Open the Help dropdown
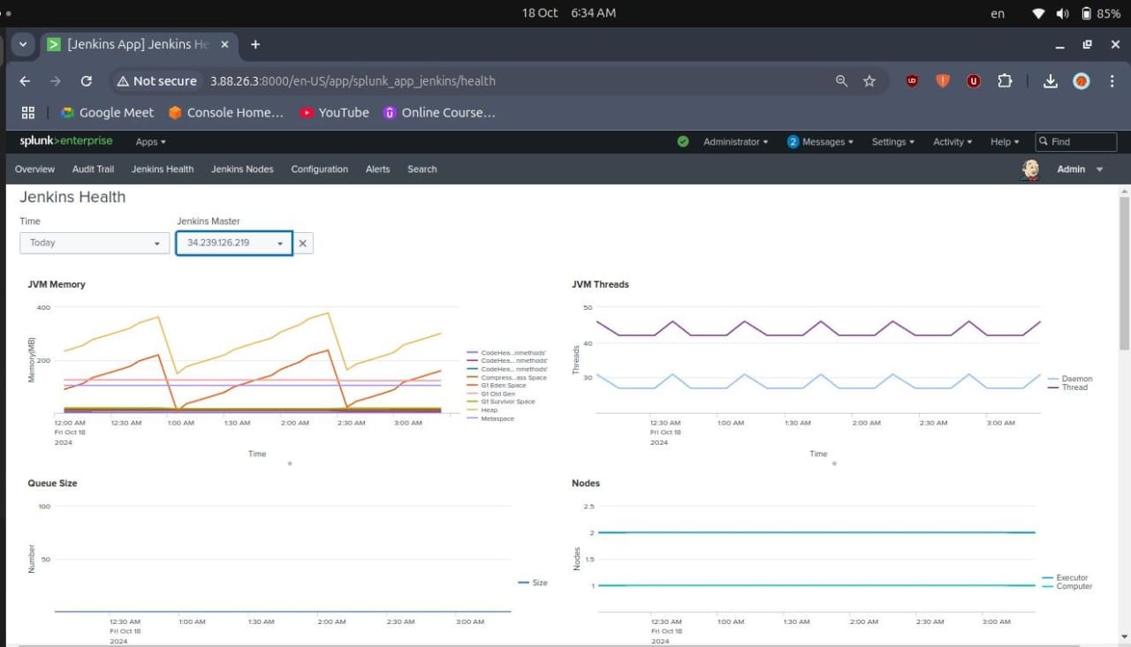The width and height of the screenshot is (1131, 647). [x=1005, y=142]
